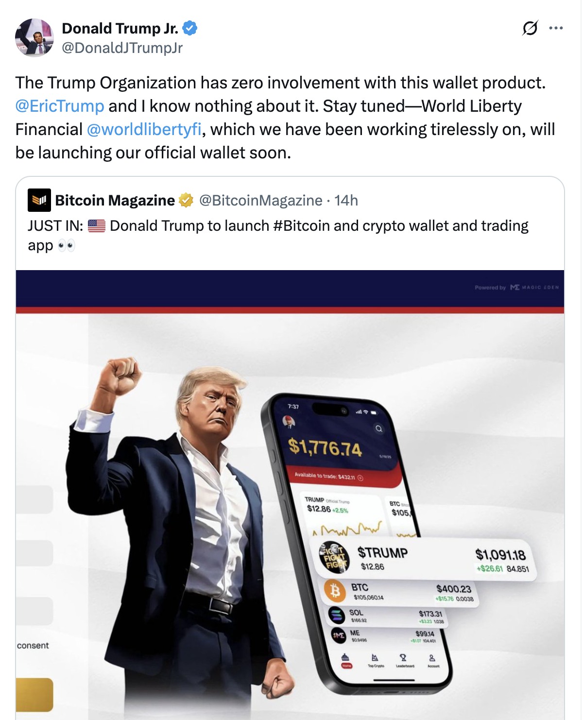Open the Grok slash-circle icon
This screenshot has height=720, width=583.
point(530,28)
